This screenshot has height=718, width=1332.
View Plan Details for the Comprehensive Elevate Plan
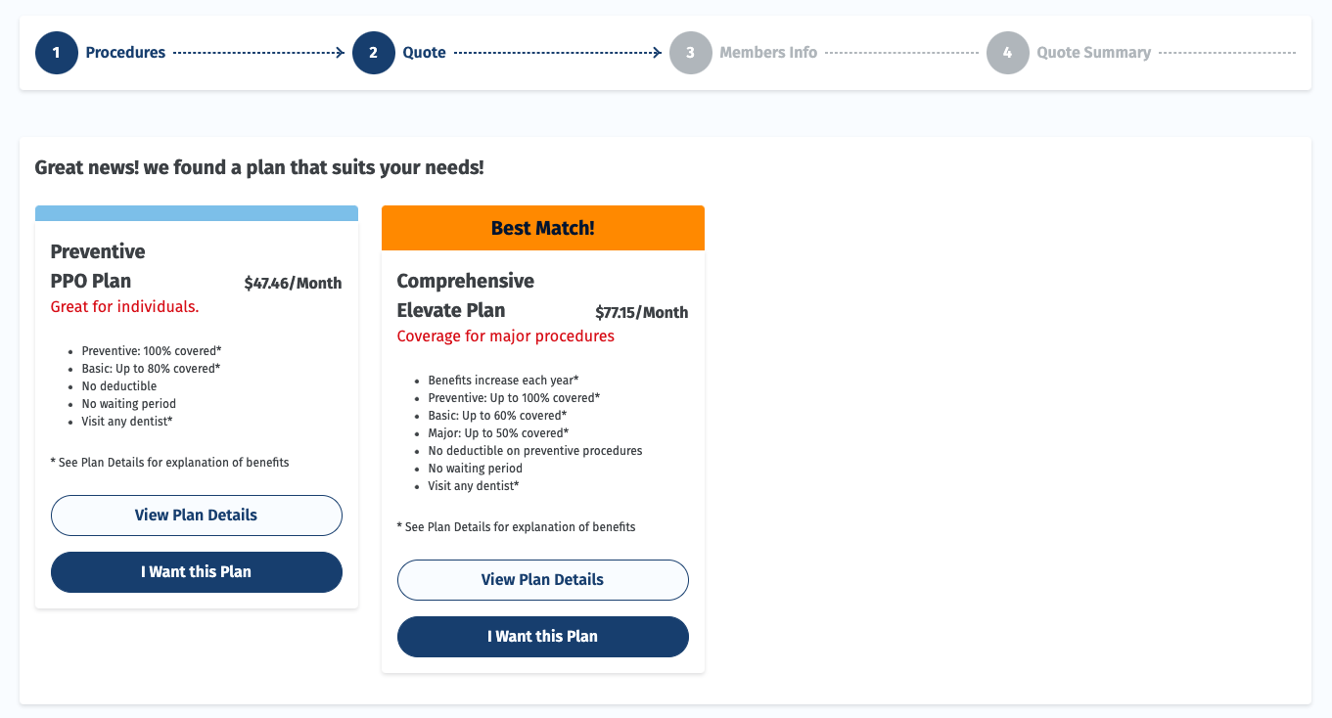(542, 579)
